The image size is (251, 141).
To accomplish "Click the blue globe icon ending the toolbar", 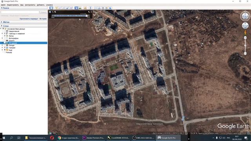I will pyautogui.click(x=110, y=8).
